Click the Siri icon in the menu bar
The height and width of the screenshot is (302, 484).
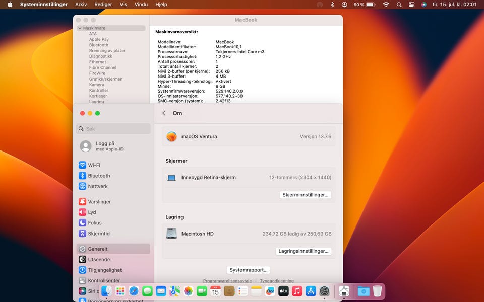point(423,4)
